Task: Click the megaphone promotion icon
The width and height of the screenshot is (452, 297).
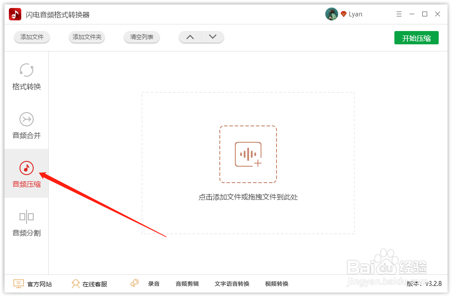Action: pos(135,283)
